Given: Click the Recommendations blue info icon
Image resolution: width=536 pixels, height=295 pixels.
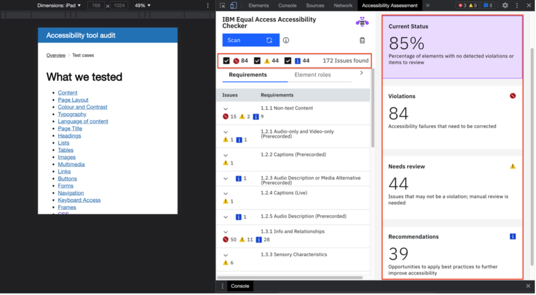Looking at the screenshot, I should [513, 236].
